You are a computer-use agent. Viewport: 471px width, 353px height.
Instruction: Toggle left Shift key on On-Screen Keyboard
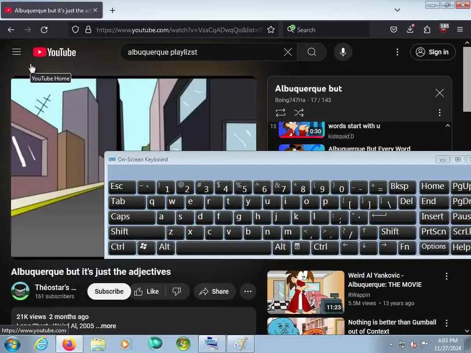137,233
